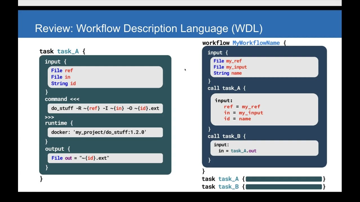Click the slide title 'Review: Workflow Description Language (WDL)'

coord(149,28)
